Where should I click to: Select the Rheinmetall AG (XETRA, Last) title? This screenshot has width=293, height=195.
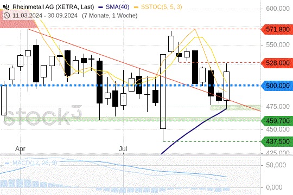click(53, 7)
